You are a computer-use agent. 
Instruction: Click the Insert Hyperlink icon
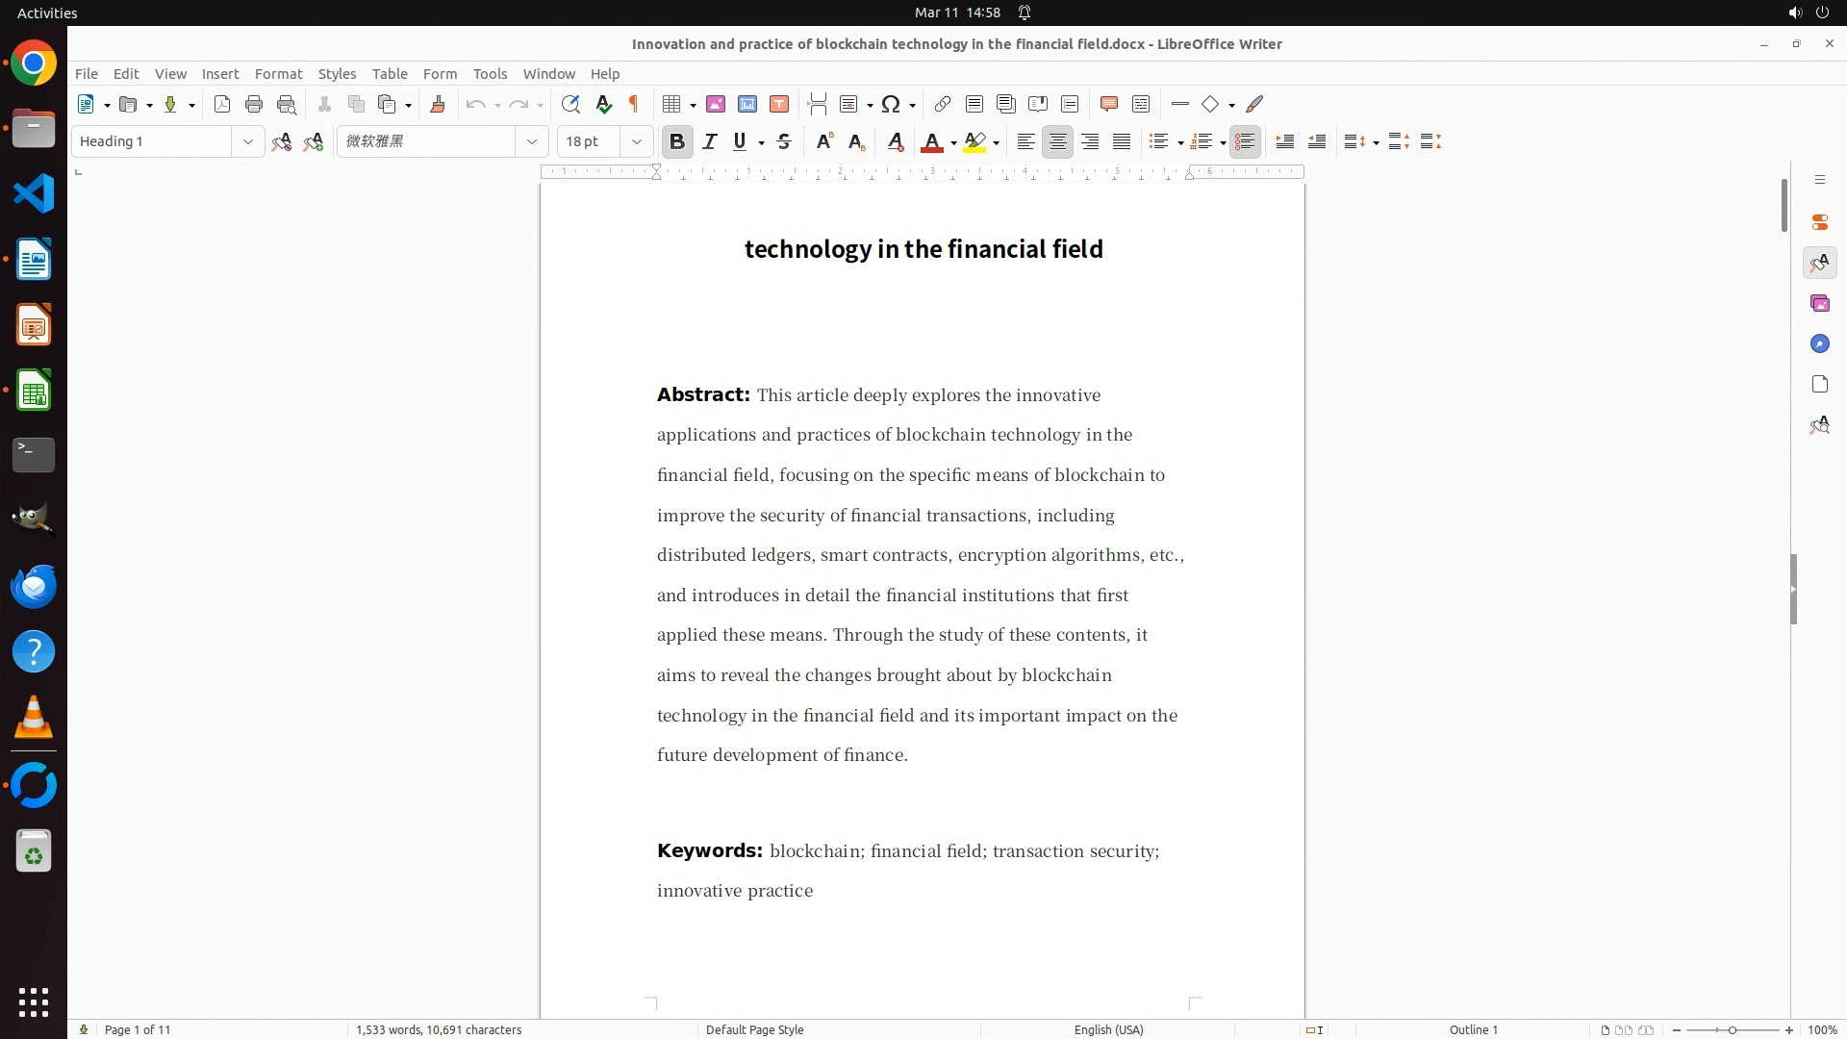(943, 104)
